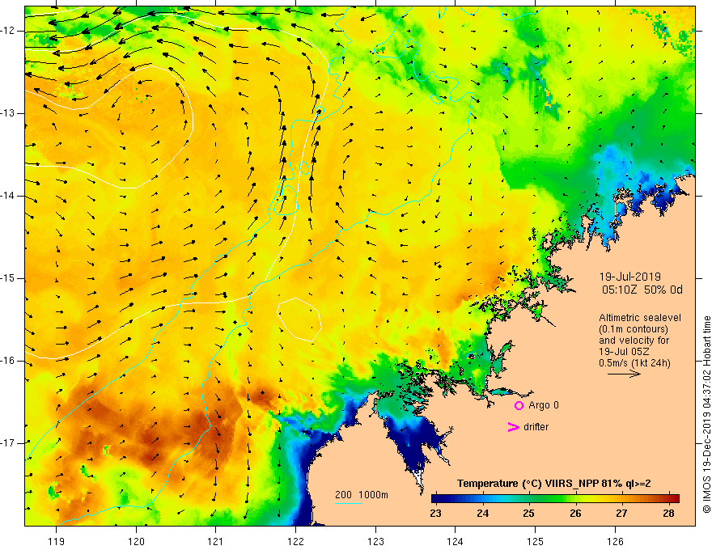712x550 pixels.
Task: Click the '05:10Z 50% 0d' text
Action: [642, 290]
